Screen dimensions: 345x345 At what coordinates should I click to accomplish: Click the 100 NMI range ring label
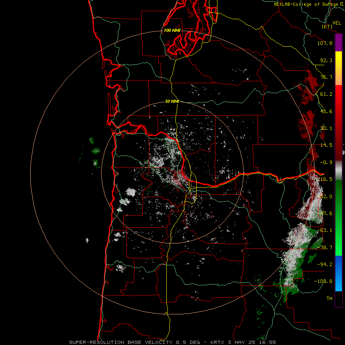point(172,30)
